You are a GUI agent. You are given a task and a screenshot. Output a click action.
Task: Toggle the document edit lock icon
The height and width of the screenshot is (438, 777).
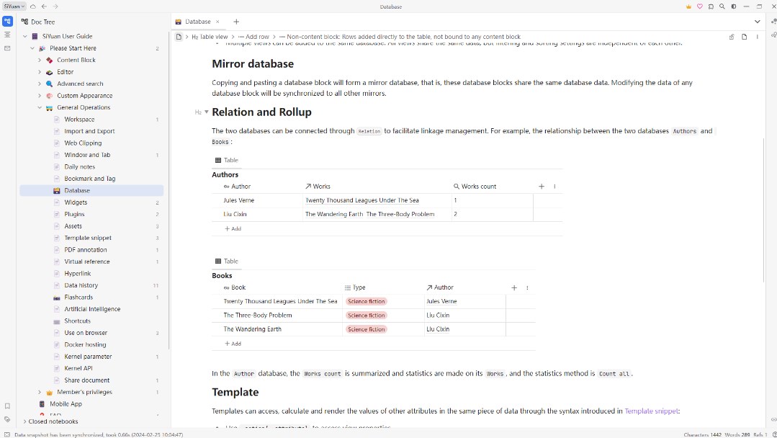732,37
